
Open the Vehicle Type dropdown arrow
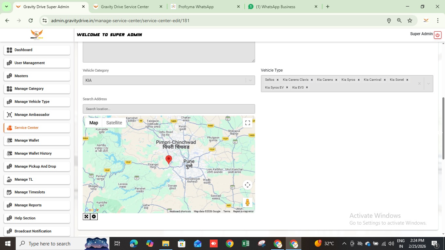pos(428,84)
